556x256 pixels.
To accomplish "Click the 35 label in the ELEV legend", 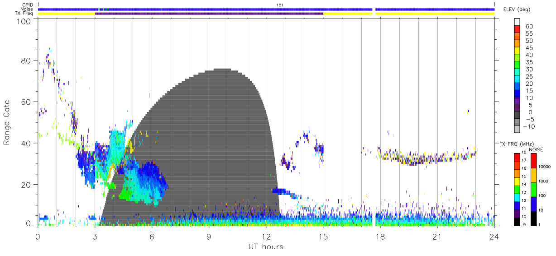I will tap(529, 62).
